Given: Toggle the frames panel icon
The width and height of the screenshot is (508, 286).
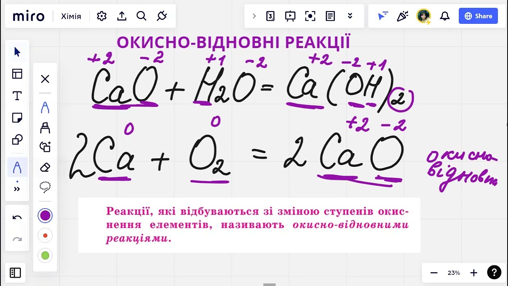Looking at the screenshot, I should [15, 272].
